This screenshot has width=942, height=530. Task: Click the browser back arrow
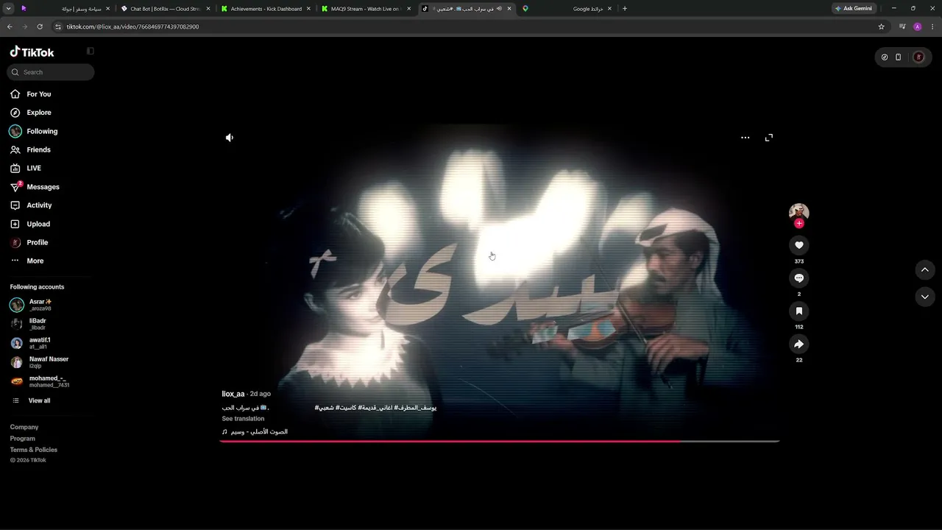pyautogui.click(x=10, y=26)
